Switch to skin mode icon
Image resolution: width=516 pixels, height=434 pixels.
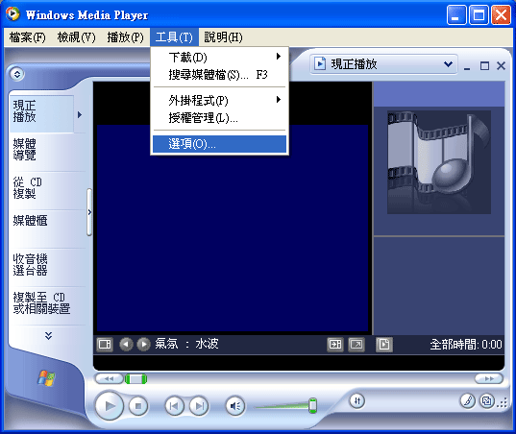pos(487,400)
